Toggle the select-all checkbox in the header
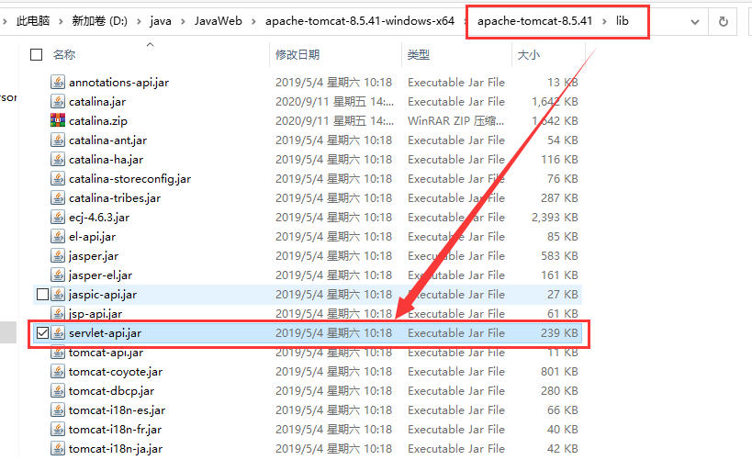This screenshot has height=460, width=752. (36, 55)
